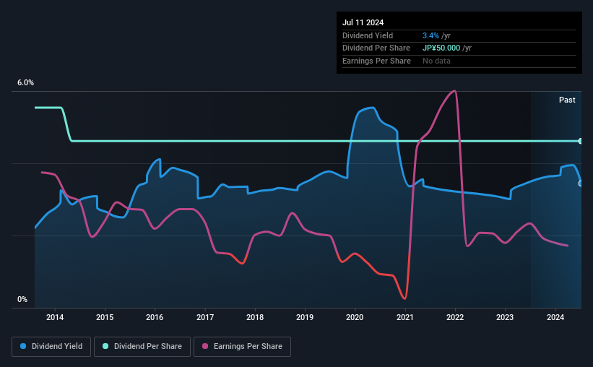593x367 pixels.
Task: Toggle the Earnings Per Share legend button
Action: pos(242,347)
